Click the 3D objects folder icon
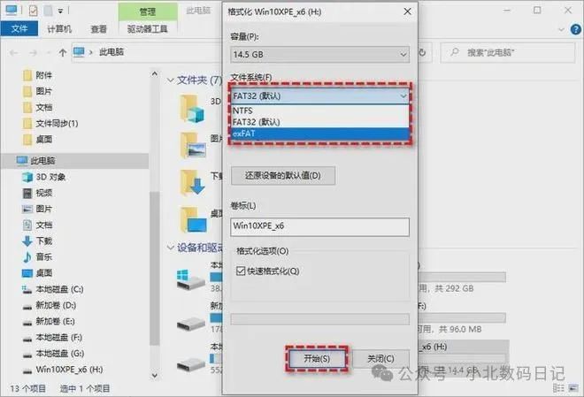The width and height of the screenshot is (584, 397). pyautogui.click(x=192, y=109)
